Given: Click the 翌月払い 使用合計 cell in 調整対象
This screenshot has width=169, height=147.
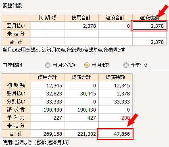Looking at the screenshot, I should (x=81, y=26).
